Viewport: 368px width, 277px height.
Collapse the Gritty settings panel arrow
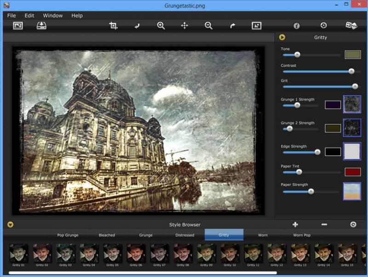(x=282, y=37)
